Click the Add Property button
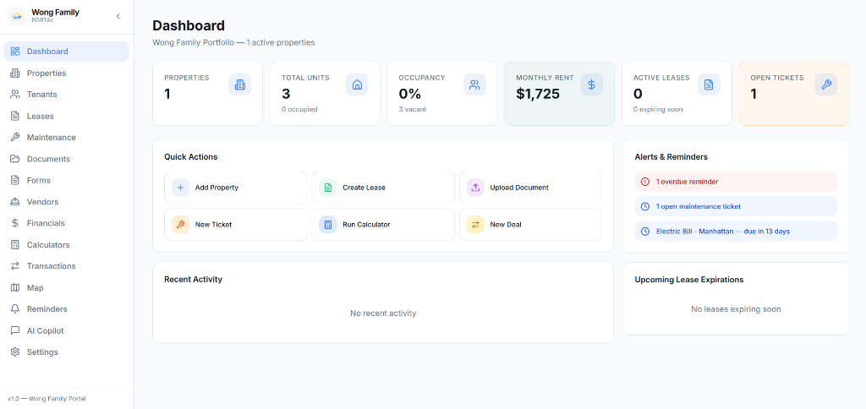The width and height of the screenshot is (866, 409). pos(236,188)
